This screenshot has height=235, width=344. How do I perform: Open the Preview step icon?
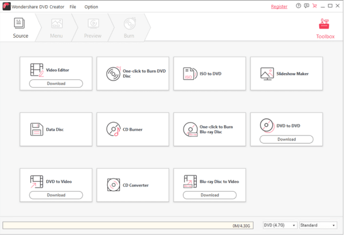[93, 23]
